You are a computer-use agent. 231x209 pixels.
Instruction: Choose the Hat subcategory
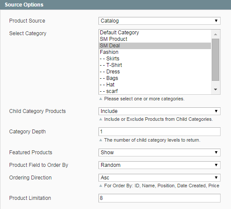click(x=155, y=85)
